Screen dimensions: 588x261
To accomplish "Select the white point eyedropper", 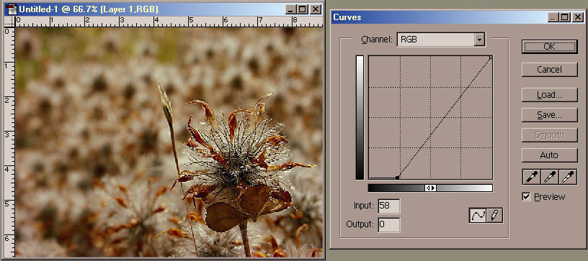I will coord(568,177).
